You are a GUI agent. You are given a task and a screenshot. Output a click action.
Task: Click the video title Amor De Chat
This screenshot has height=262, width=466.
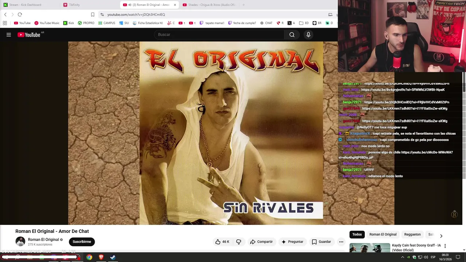point(52,231)
